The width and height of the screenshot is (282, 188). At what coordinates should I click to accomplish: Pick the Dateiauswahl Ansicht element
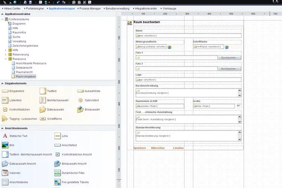(x=19, y=164)
